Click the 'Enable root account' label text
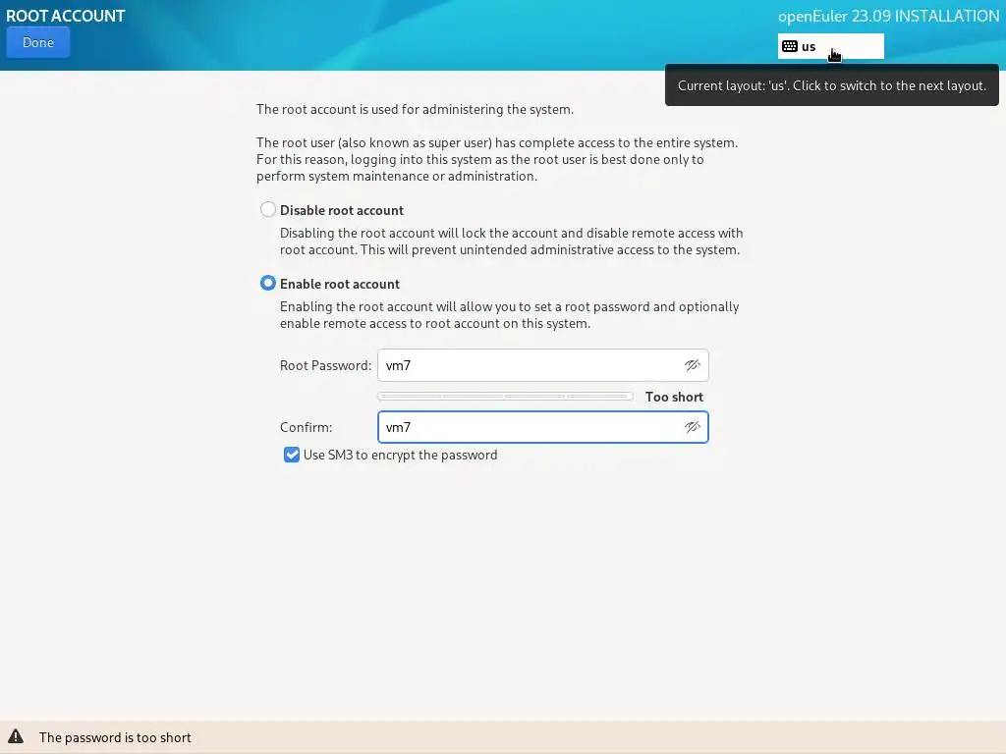1006x754 pixels. (x=340, y=284)
